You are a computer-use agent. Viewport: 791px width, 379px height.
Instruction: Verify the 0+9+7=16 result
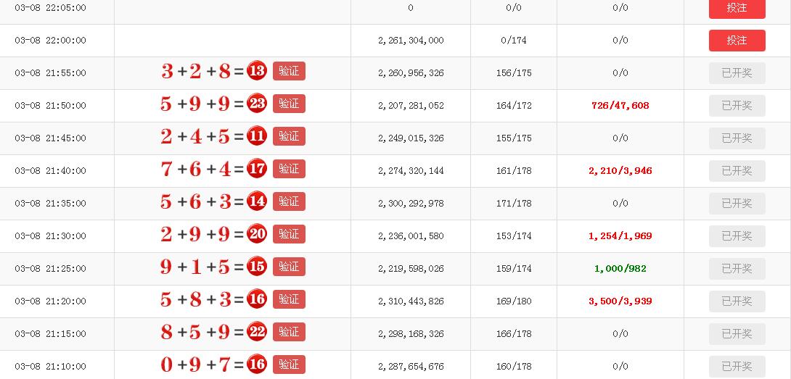(x=289, y=365)
